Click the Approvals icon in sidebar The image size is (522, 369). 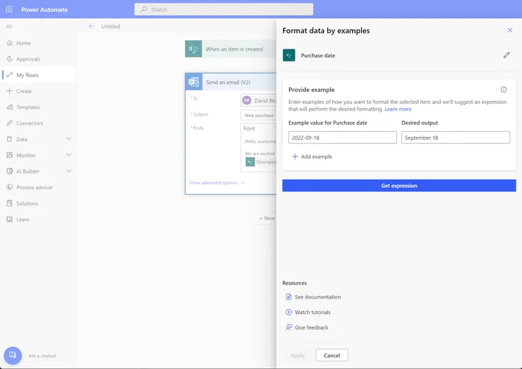tap(10, 59)
